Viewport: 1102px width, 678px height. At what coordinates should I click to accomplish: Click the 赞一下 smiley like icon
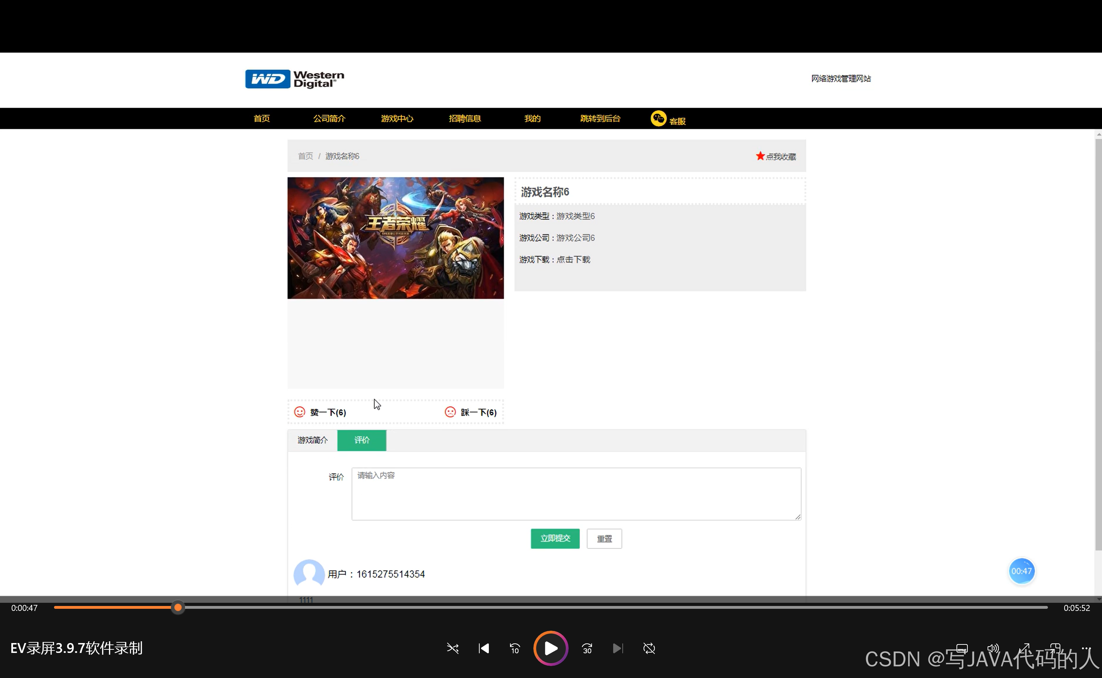[x=300, y=412]
